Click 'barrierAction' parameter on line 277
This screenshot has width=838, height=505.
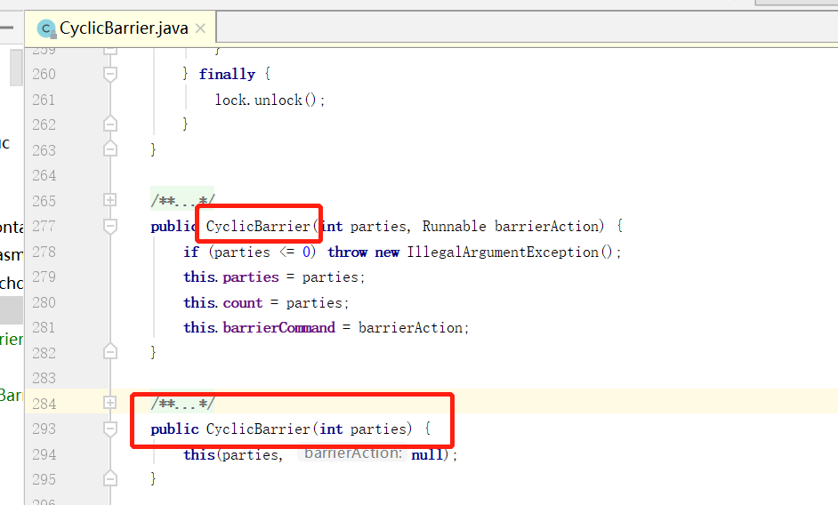coord(546,226)
